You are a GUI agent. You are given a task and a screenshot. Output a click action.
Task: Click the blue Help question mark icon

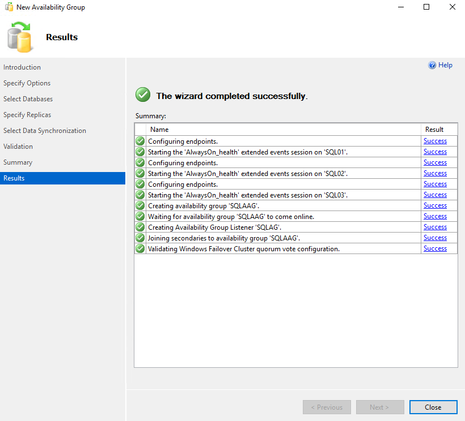click(432, 65)
